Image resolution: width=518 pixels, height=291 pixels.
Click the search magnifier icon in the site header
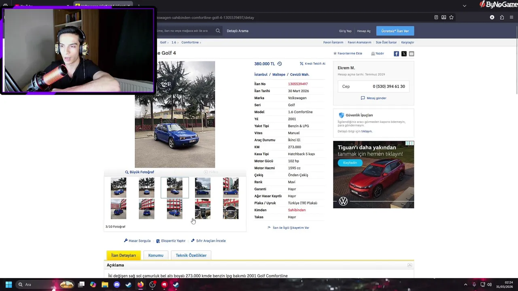coord(218,31)
